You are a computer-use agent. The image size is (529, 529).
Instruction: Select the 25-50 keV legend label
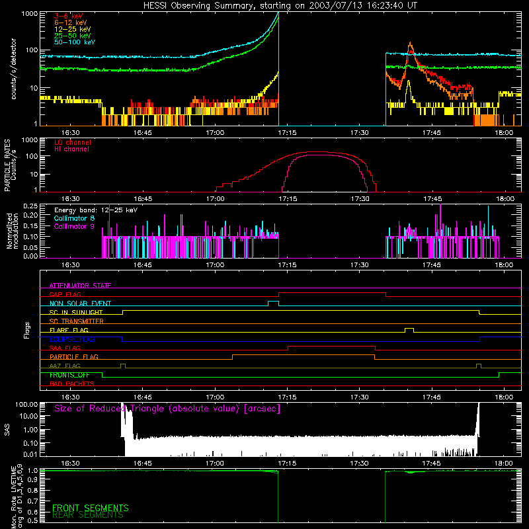click(x=73, y=36)
